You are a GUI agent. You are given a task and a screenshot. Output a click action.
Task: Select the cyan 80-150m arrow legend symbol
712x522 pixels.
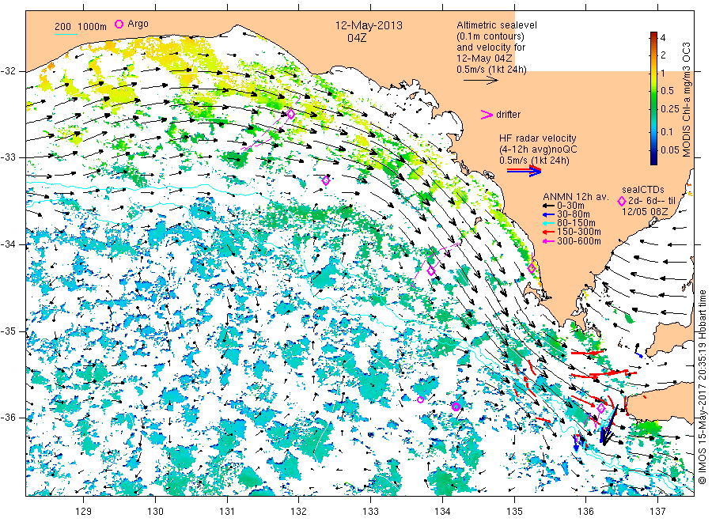pos(548,223)
